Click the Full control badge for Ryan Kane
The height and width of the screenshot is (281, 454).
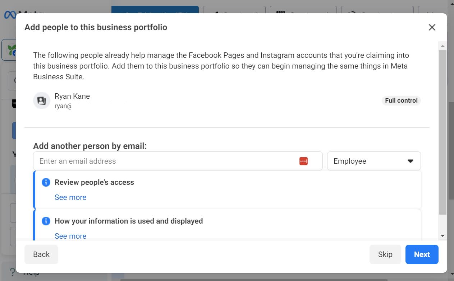click(401, 100)
